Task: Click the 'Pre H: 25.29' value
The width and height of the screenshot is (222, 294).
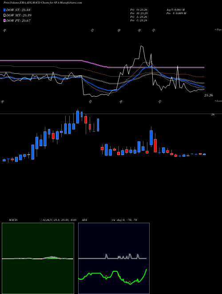Action: coord(139,13)
